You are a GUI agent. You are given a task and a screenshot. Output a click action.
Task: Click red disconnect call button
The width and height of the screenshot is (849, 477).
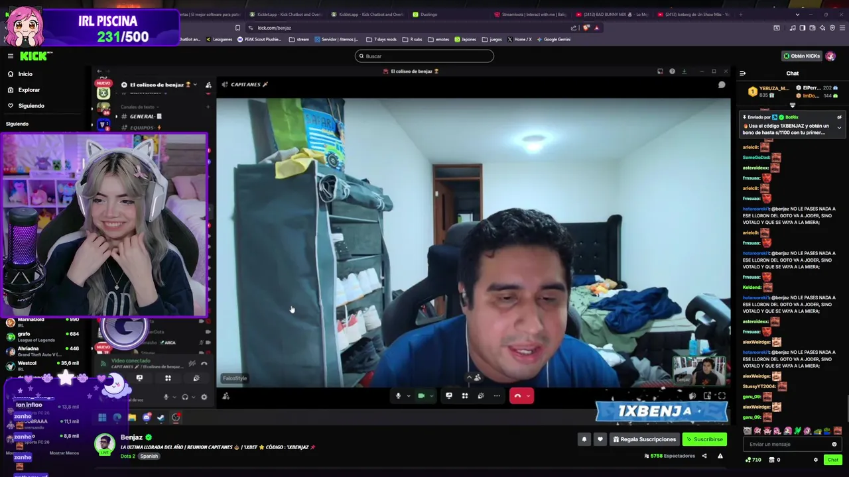pos(517,396)
